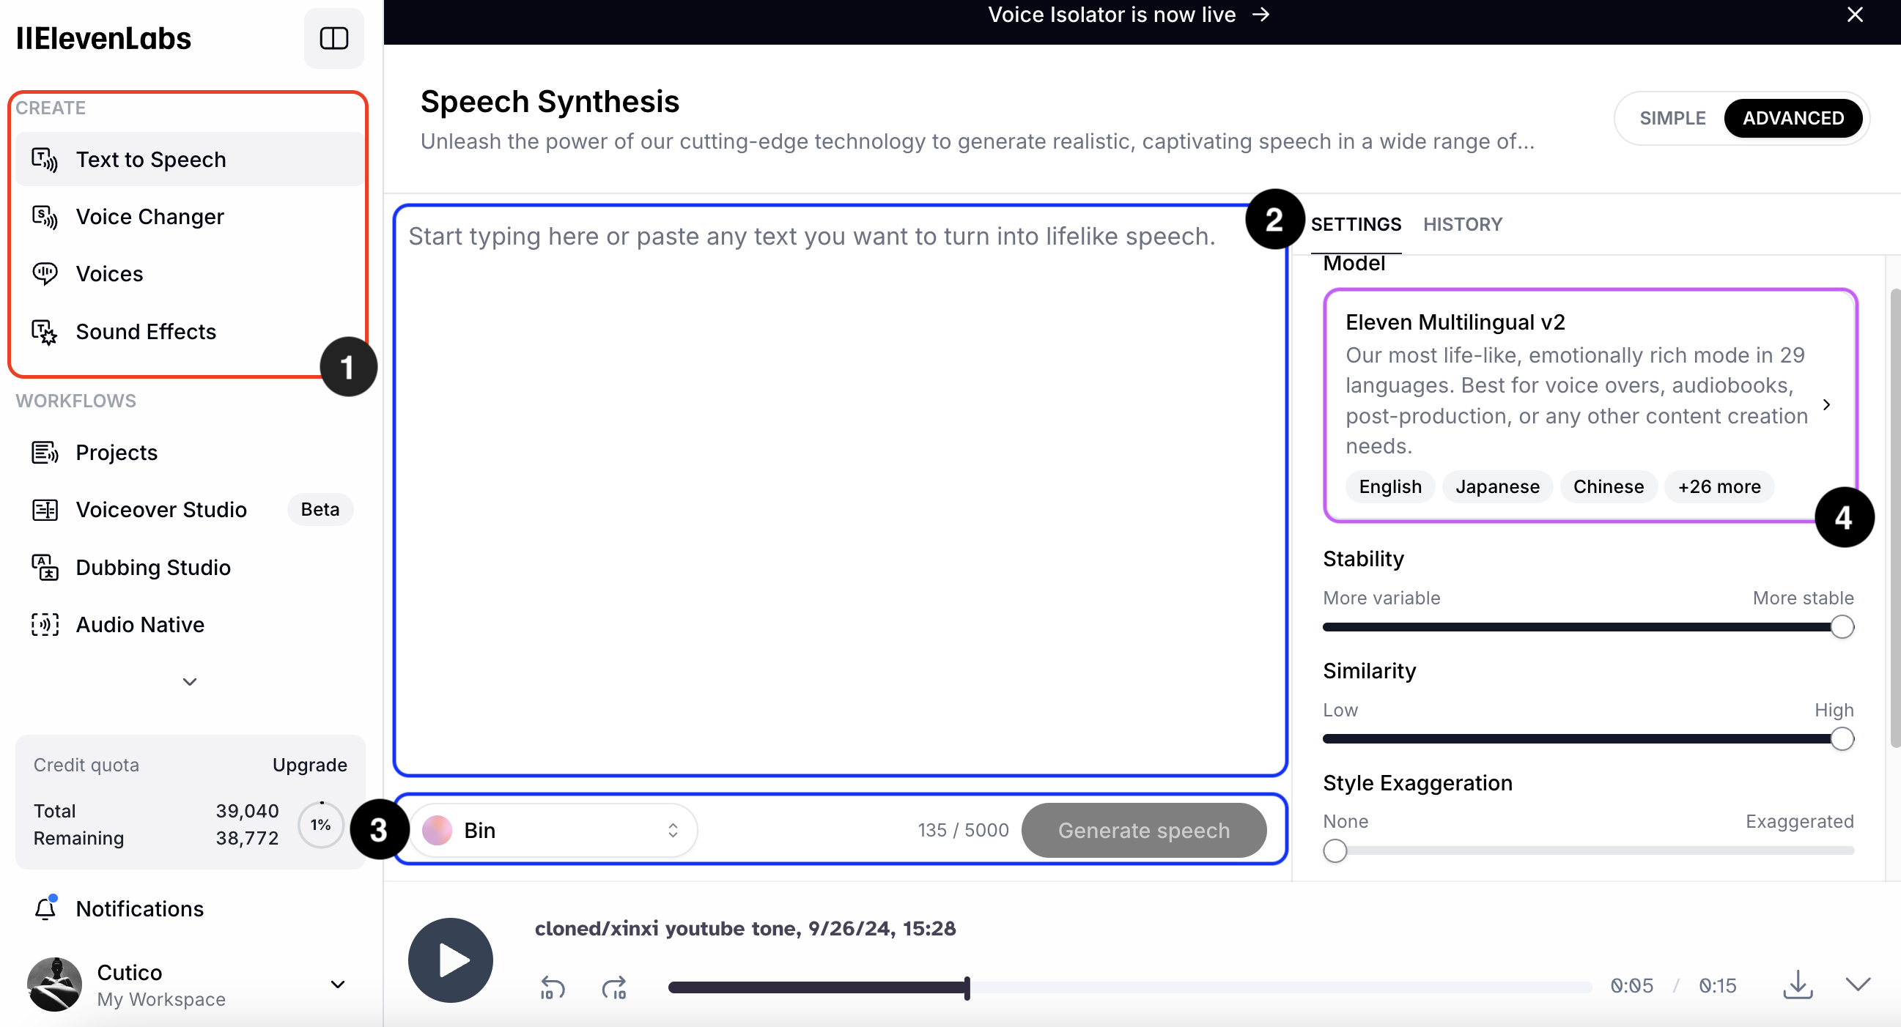
Task: Click the English language tag
Action: (1390, 487)
